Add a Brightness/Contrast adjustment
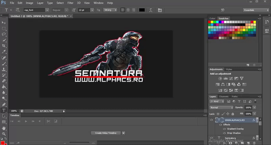The height and width of the screenshot is (145, 271). pyautogui.click(x=220, y=78)
